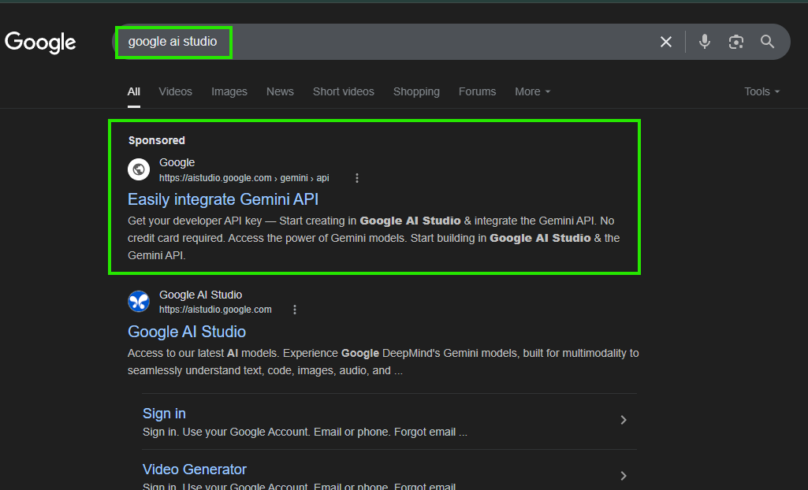The height and width of the screenshot is (490, 808).
Task: Click the 'Sign in. Use your Google Account' description
Action: [x=305, y=432]
